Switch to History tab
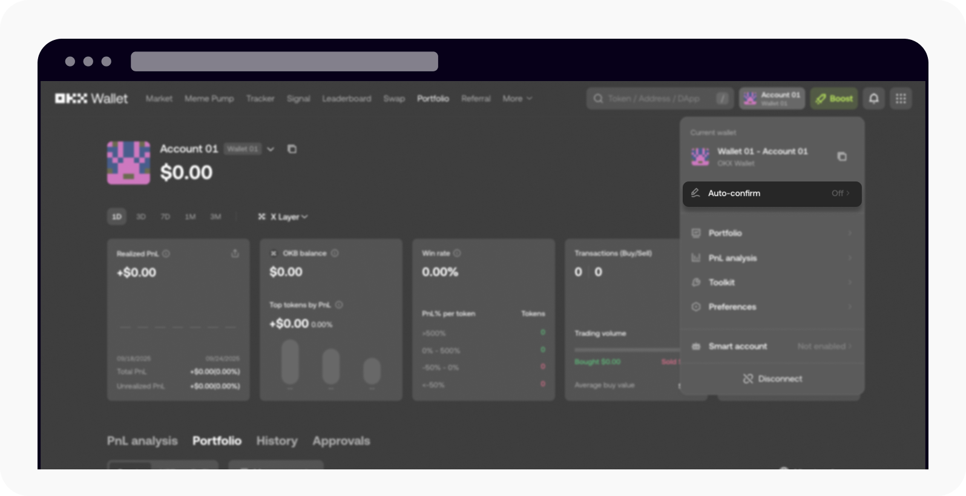966x496 pixels. pyautogui.click(x=277, y=441)
